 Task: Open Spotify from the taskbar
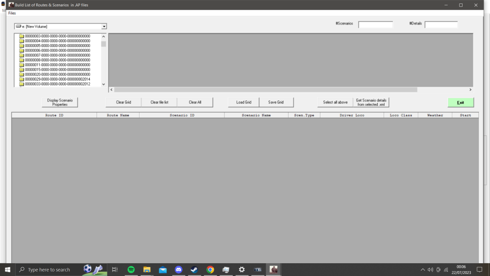[x=131, y=270]
